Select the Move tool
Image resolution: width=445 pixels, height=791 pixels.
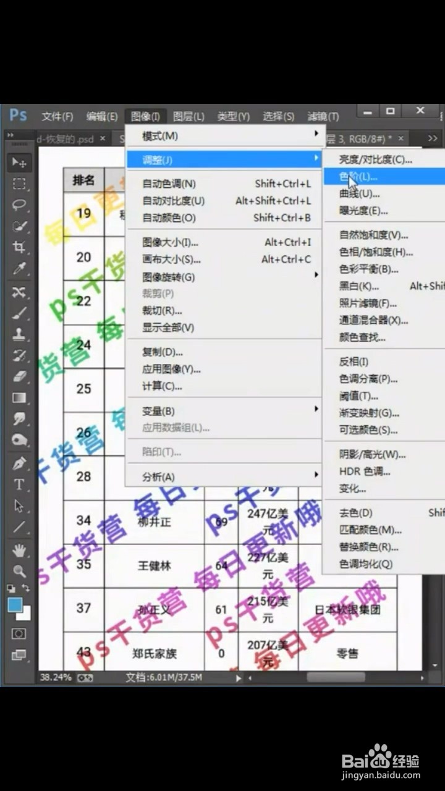coord(19,163)
